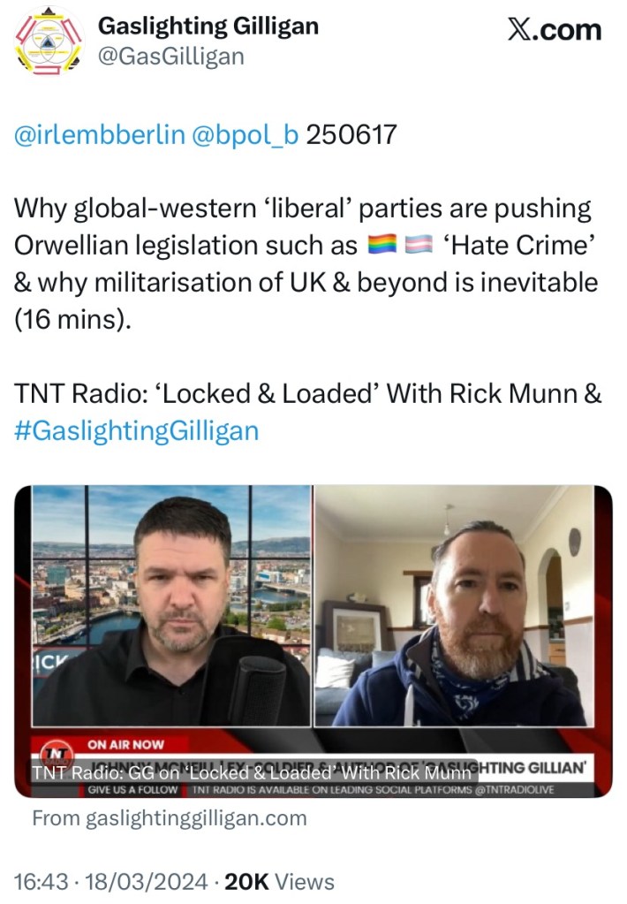Click the X.com logo

555,29
